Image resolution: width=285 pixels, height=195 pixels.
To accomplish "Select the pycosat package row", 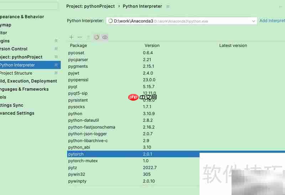I will tap(176, 53).
